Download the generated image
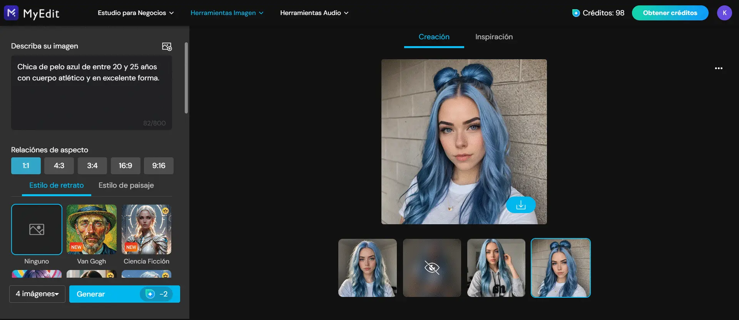Image resolution: width=739 pixels, height=320 pixels. [521, 205]
